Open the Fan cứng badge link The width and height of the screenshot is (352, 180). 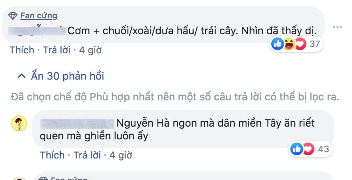coord(39,16)
